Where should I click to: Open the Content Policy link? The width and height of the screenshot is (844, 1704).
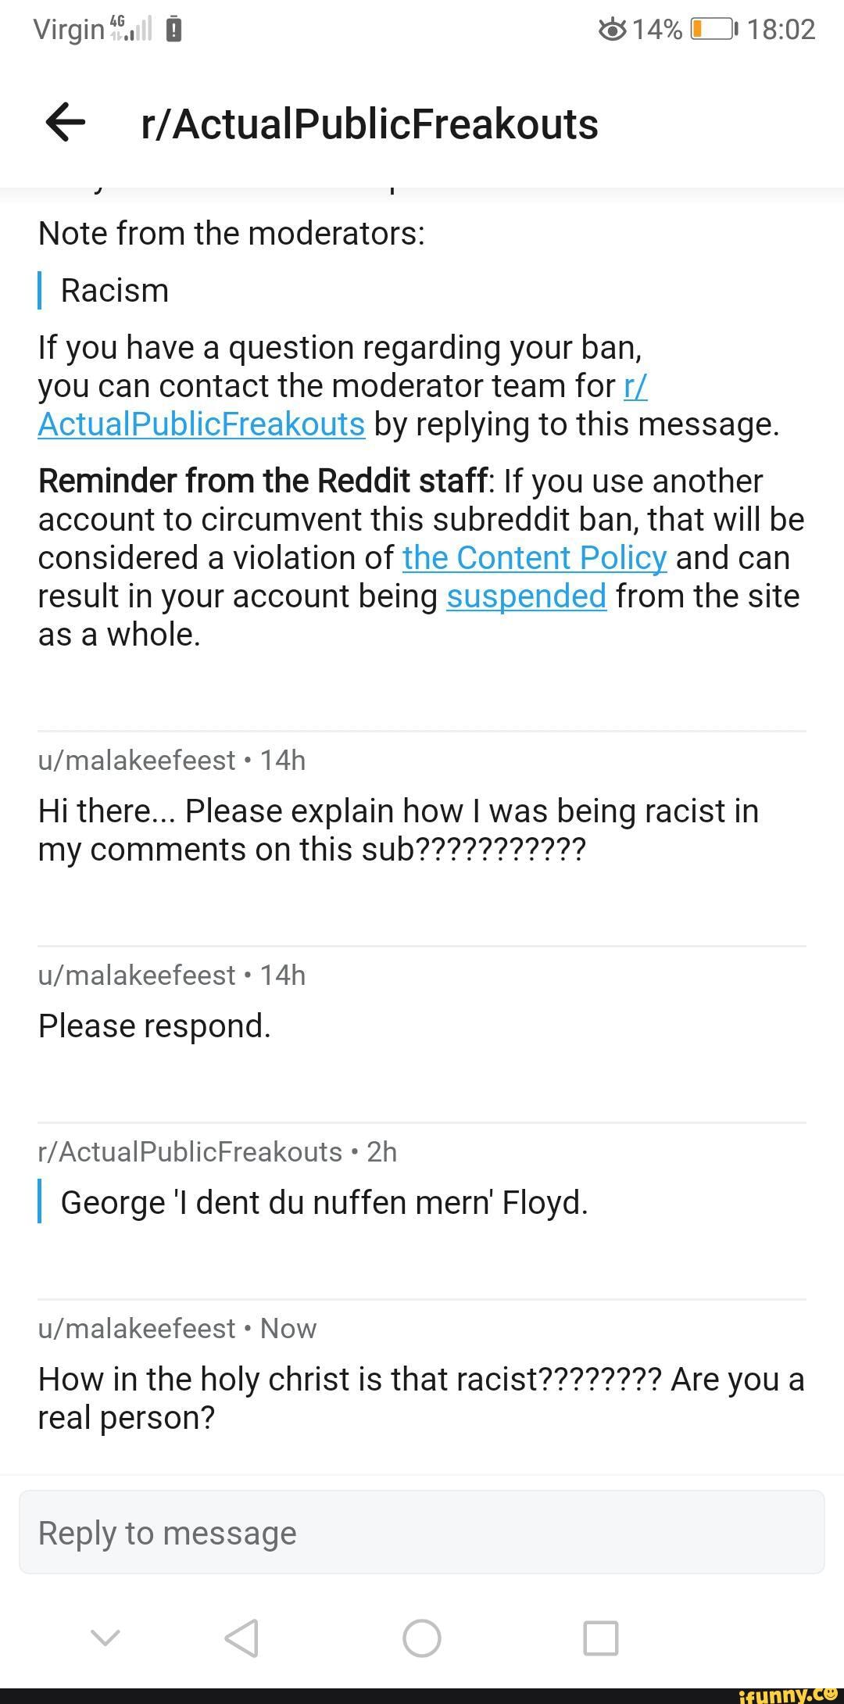[x=535, y=558]
